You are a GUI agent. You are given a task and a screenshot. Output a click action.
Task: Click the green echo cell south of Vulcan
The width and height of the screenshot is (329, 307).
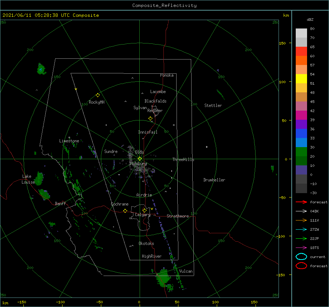point(163,278)
